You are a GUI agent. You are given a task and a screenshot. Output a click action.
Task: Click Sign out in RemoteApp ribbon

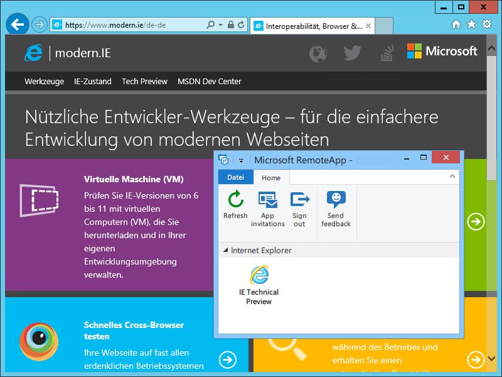(x=300, y=209)
